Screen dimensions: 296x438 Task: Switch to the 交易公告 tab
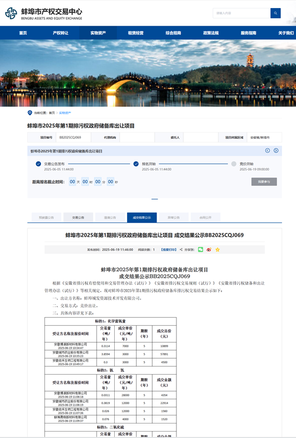pos(78,217)
